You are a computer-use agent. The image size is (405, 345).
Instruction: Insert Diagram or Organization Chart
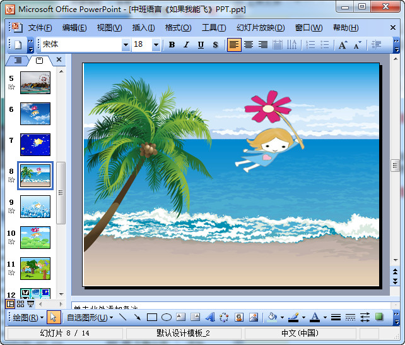point(224,317)
